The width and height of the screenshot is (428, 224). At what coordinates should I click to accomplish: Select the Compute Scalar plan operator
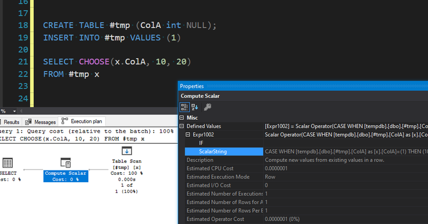click(x=65, y=169)
